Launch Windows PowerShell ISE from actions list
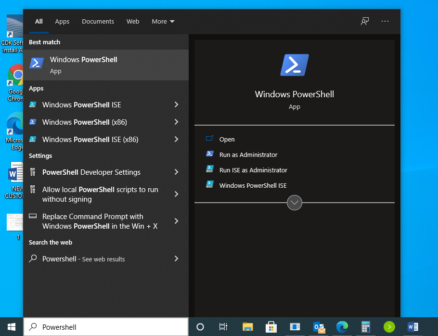This screenshot has width=438, height=336. [253, 185]
